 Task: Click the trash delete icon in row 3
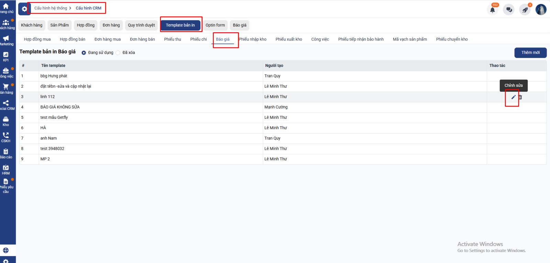pyautogui.click(x=520, y=97)
